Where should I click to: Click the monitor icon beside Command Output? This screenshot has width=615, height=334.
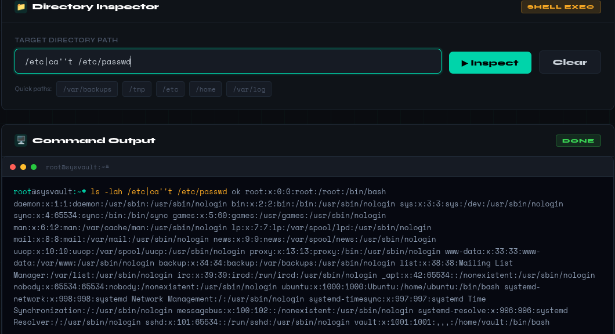21,140
